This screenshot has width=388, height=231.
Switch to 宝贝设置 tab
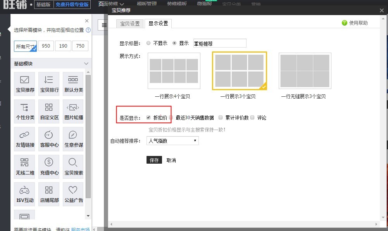click(130, 24)
